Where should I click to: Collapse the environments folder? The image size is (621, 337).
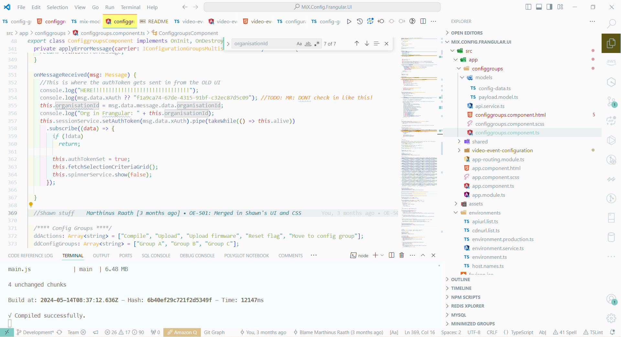[456, 213]
